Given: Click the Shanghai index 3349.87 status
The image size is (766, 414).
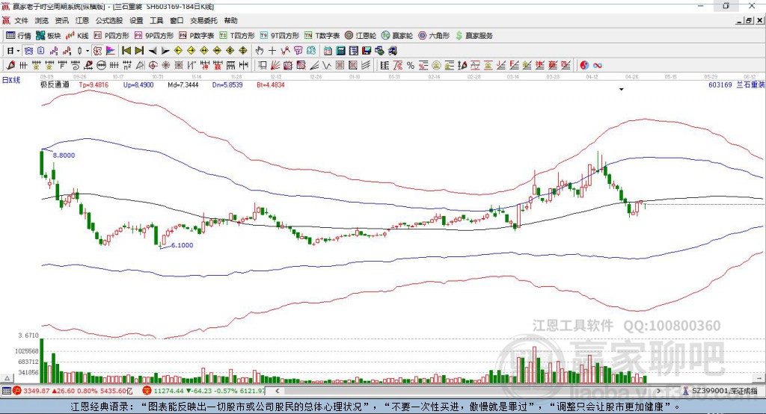Looking at the screenshot, I should pos(73,391).
